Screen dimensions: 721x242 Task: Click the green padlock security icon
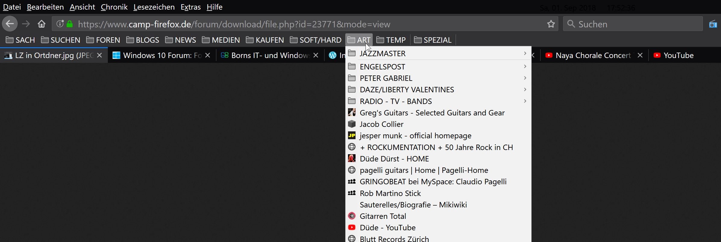70,24
